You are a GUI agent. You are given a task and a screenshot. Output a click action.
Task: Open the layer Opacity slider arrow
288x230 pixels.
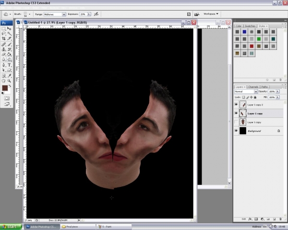pos(278,92)
